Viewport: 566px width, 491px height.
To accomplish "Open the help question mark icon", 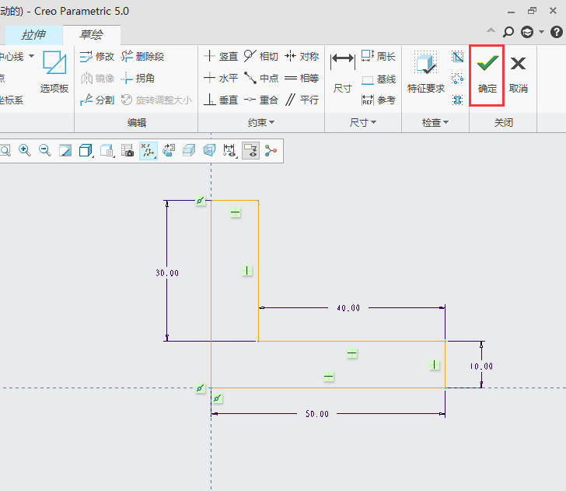I will tap(557, 32).
